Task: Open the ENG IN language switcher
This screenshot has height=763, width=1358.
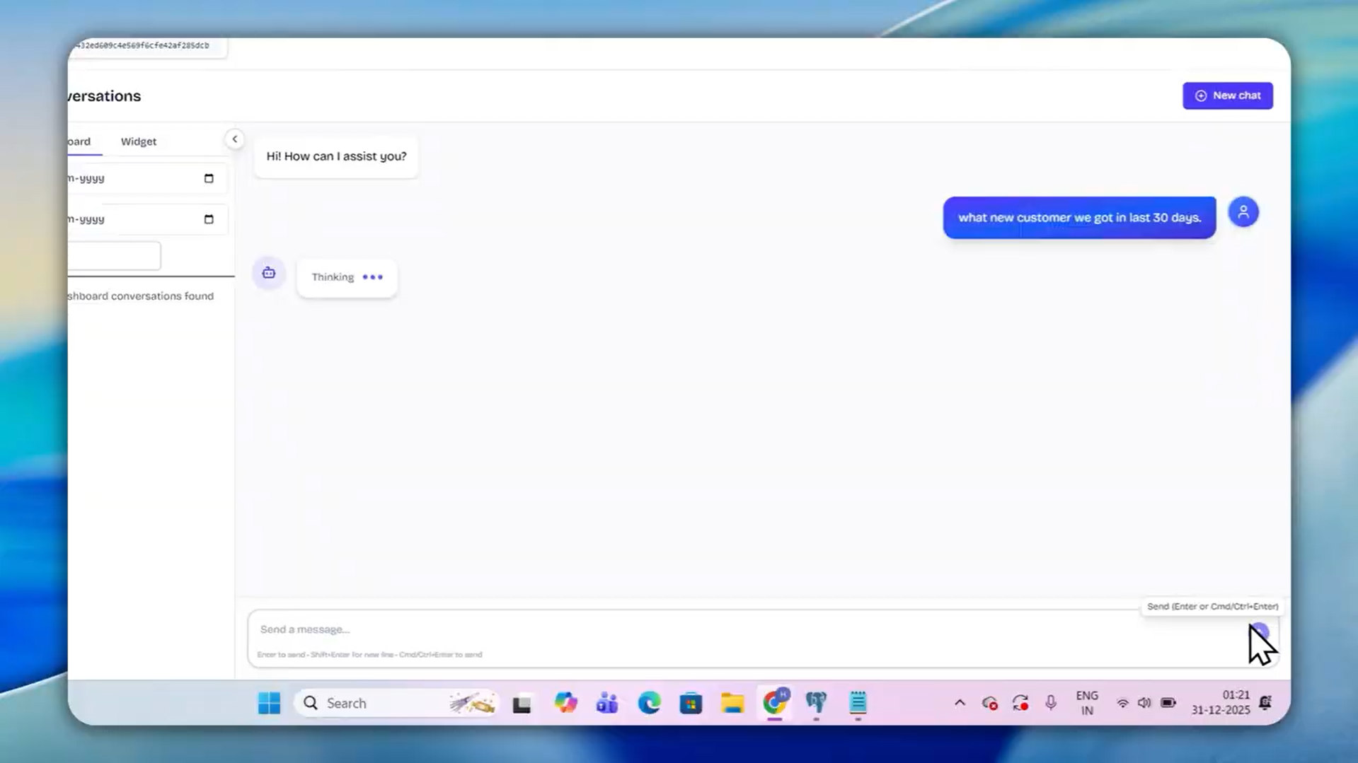Action: [x=1086, y=704]
